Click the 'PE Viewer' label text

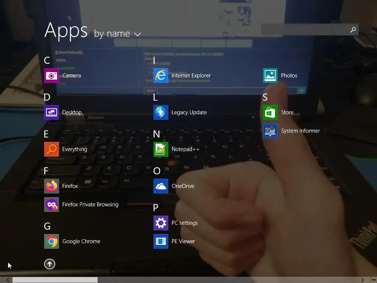tap(183, 241)
